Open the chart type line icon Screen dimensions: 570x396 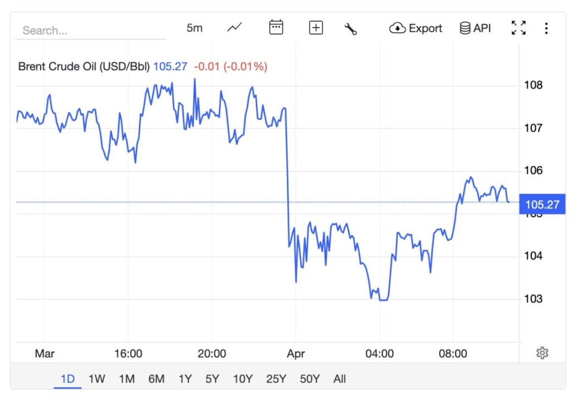pyautogui.click(x=233, y=27)
